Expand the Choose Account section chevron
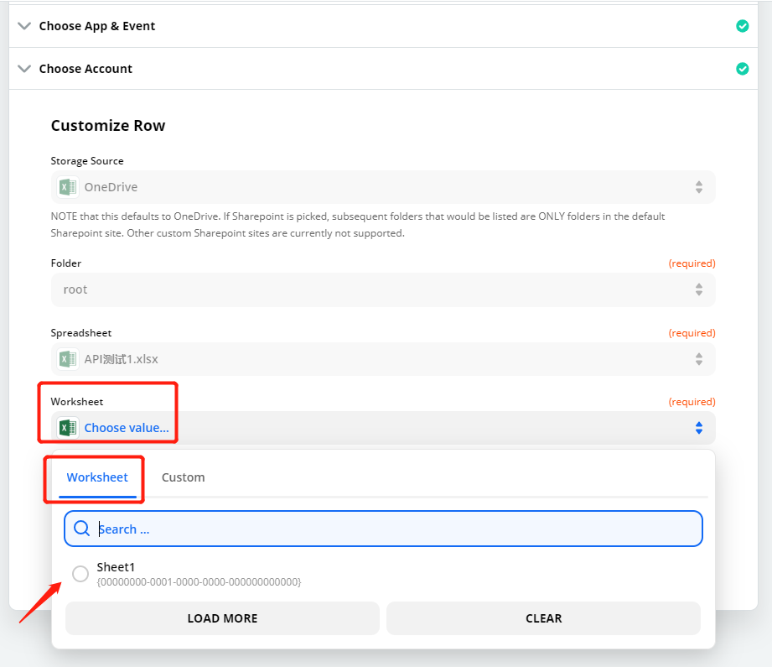 click(24, 69)
